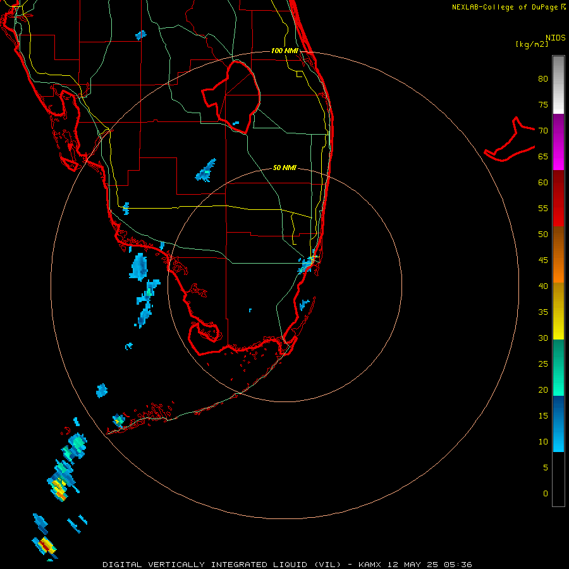The image size is (569, 569).
Task: Select the 75 value on the legend scale
Action: click(543, 104)
